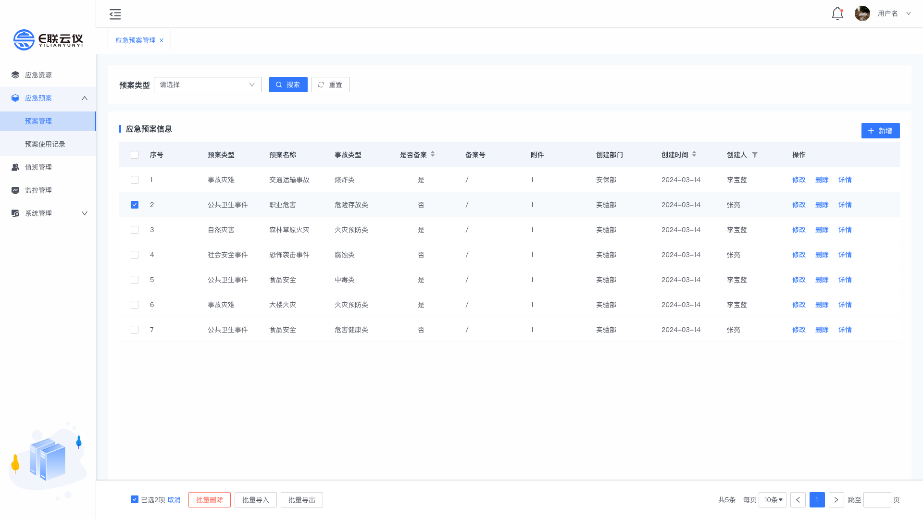Check the row 5 checkbox
The image size is (923, 519).
pos(135,280)
